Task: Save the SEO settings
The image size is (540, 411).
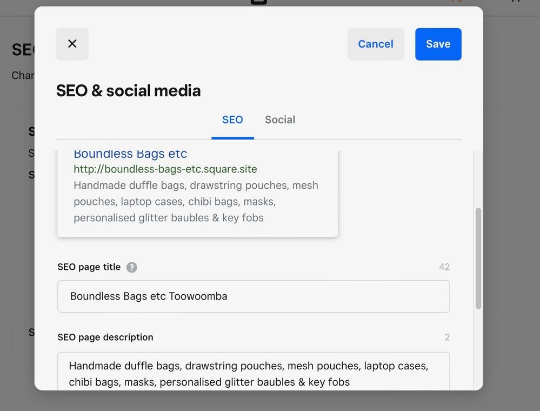Action: point(438,44)
